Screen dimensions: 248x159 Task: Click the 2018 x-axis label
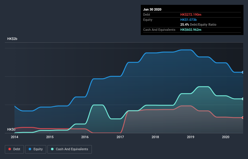coord(155,137)
